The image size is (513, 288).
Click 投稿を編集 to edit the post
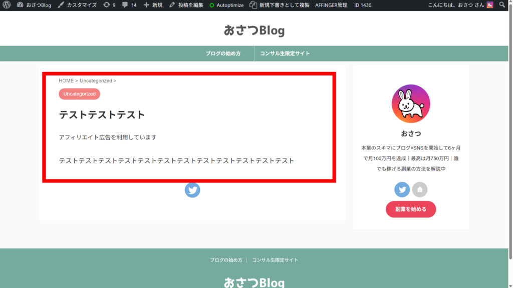click(186, 5)
